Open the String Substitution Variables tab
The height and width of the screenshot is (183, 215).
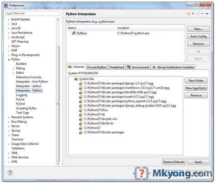pyautogui.click(x=173, y=67)
